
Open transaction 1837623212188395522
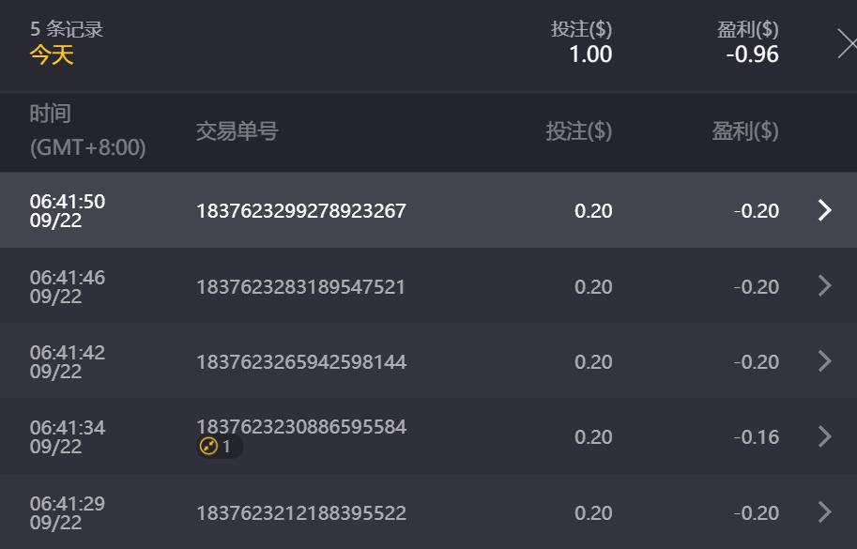[x=300, y=513]
